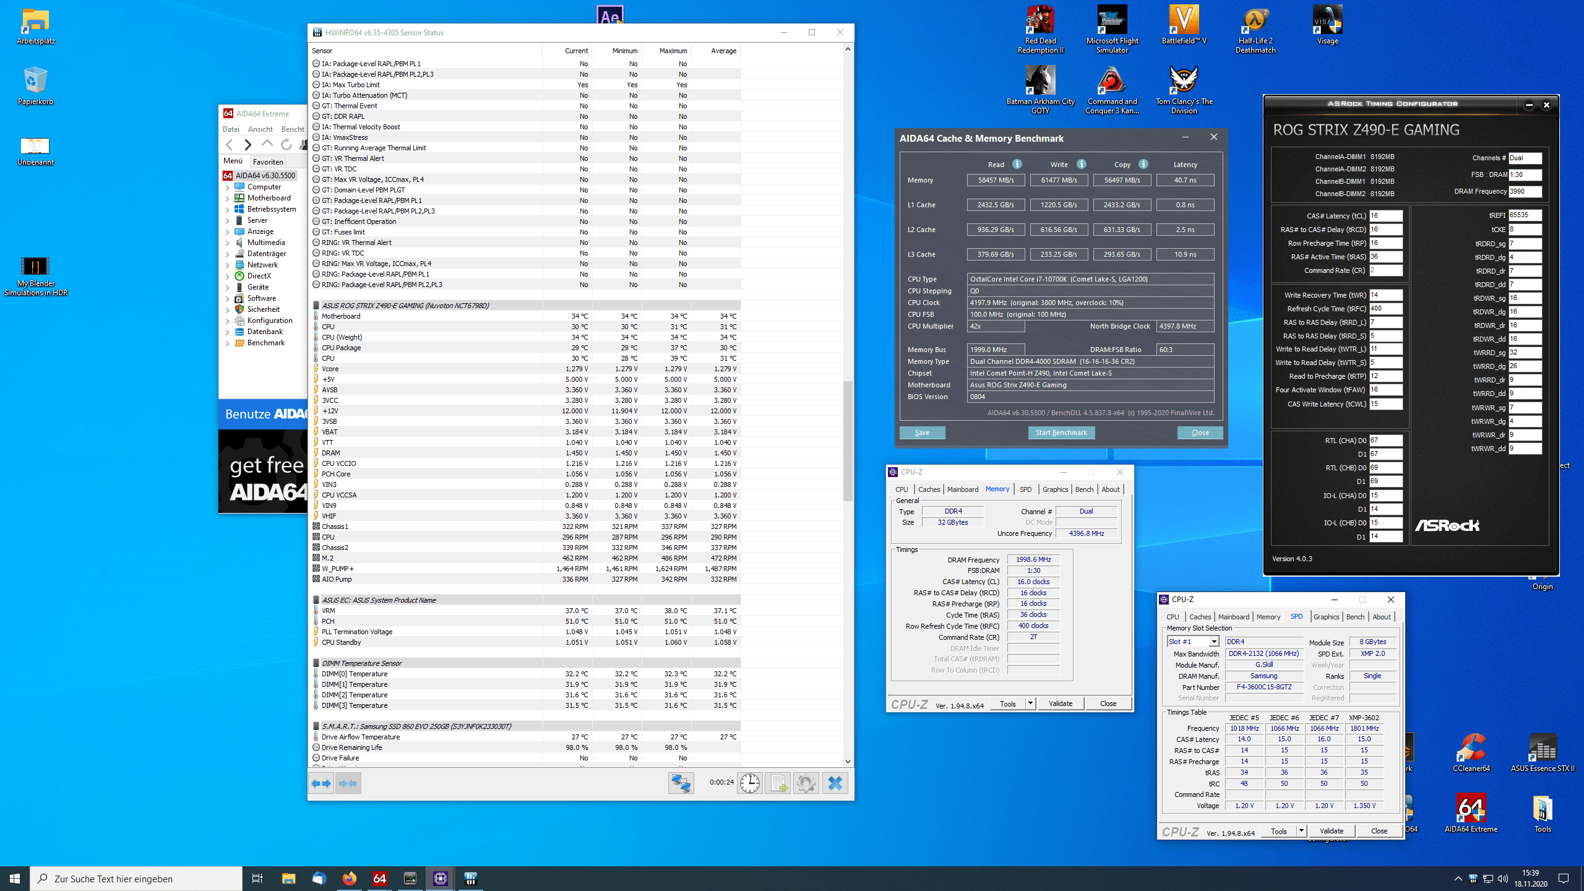
Task: Click HWiNFO scrollbar down arrow
Action: click(x=848, y=762)
